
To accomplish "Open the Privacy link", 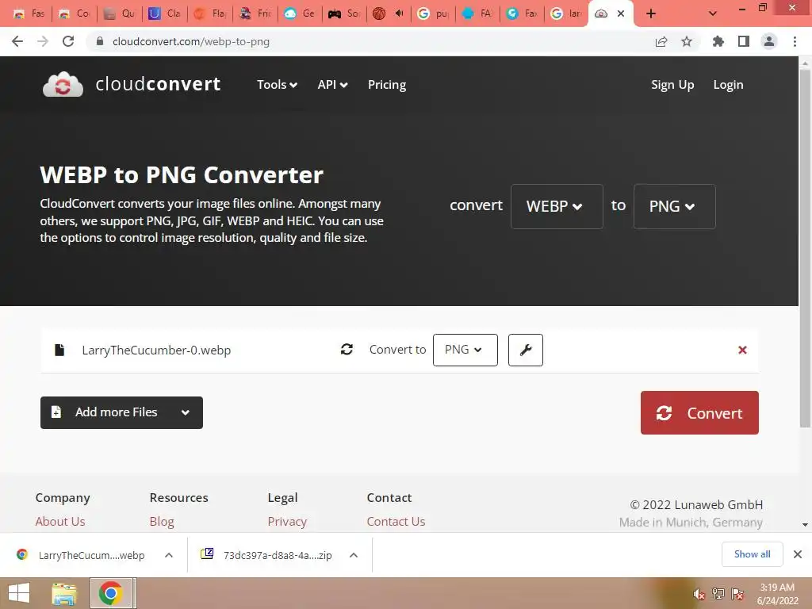I will tap(287, 522).
